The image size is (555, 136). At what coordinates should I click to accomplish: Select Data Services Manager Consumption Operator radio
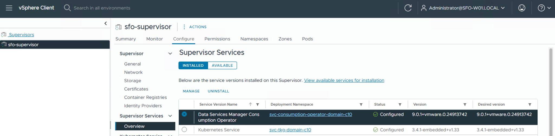pyautogui.click(x=184, y=114)
